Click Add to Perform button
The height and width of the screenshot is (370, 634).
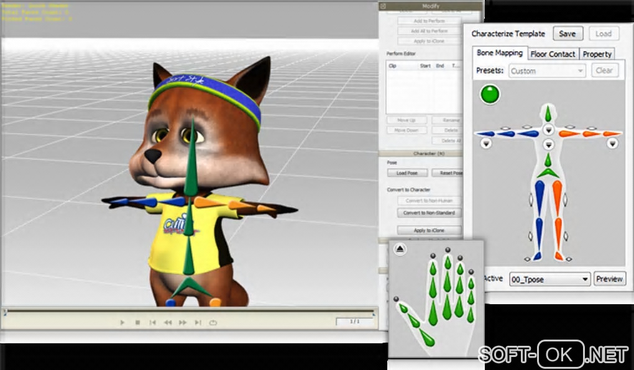pos(429,21)
